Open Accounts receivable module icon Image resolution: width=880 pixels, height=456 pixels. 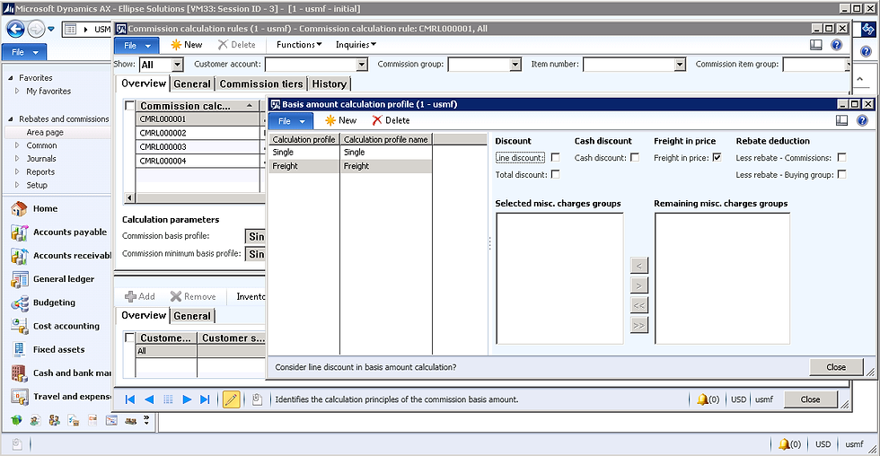[19, 256]
